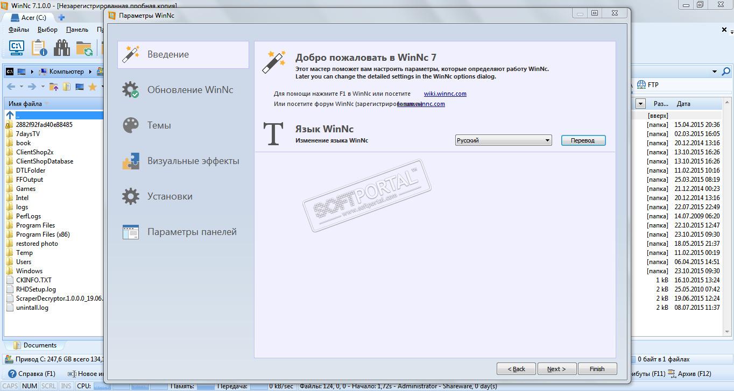
Task: Select the CKINFO.TXT file
Action: [34, 280]
